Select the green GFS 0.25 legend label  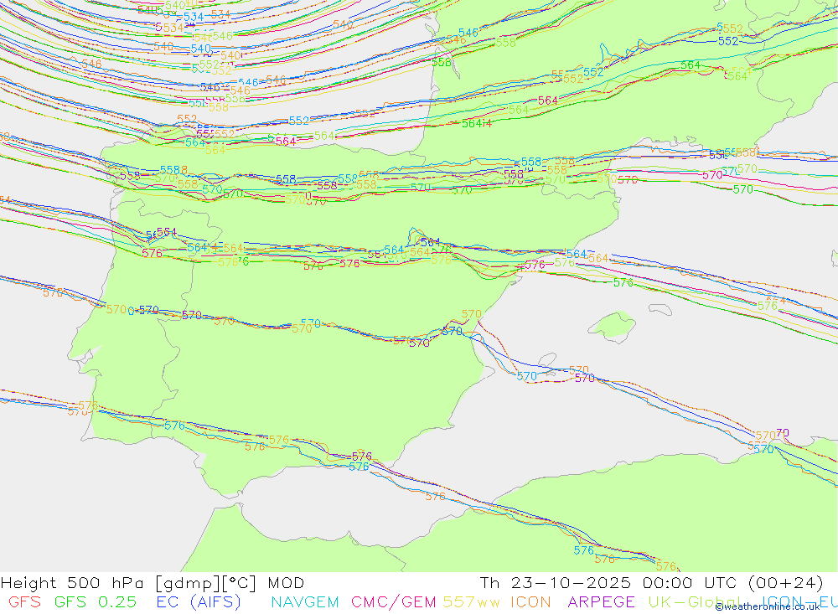(96, 602)
